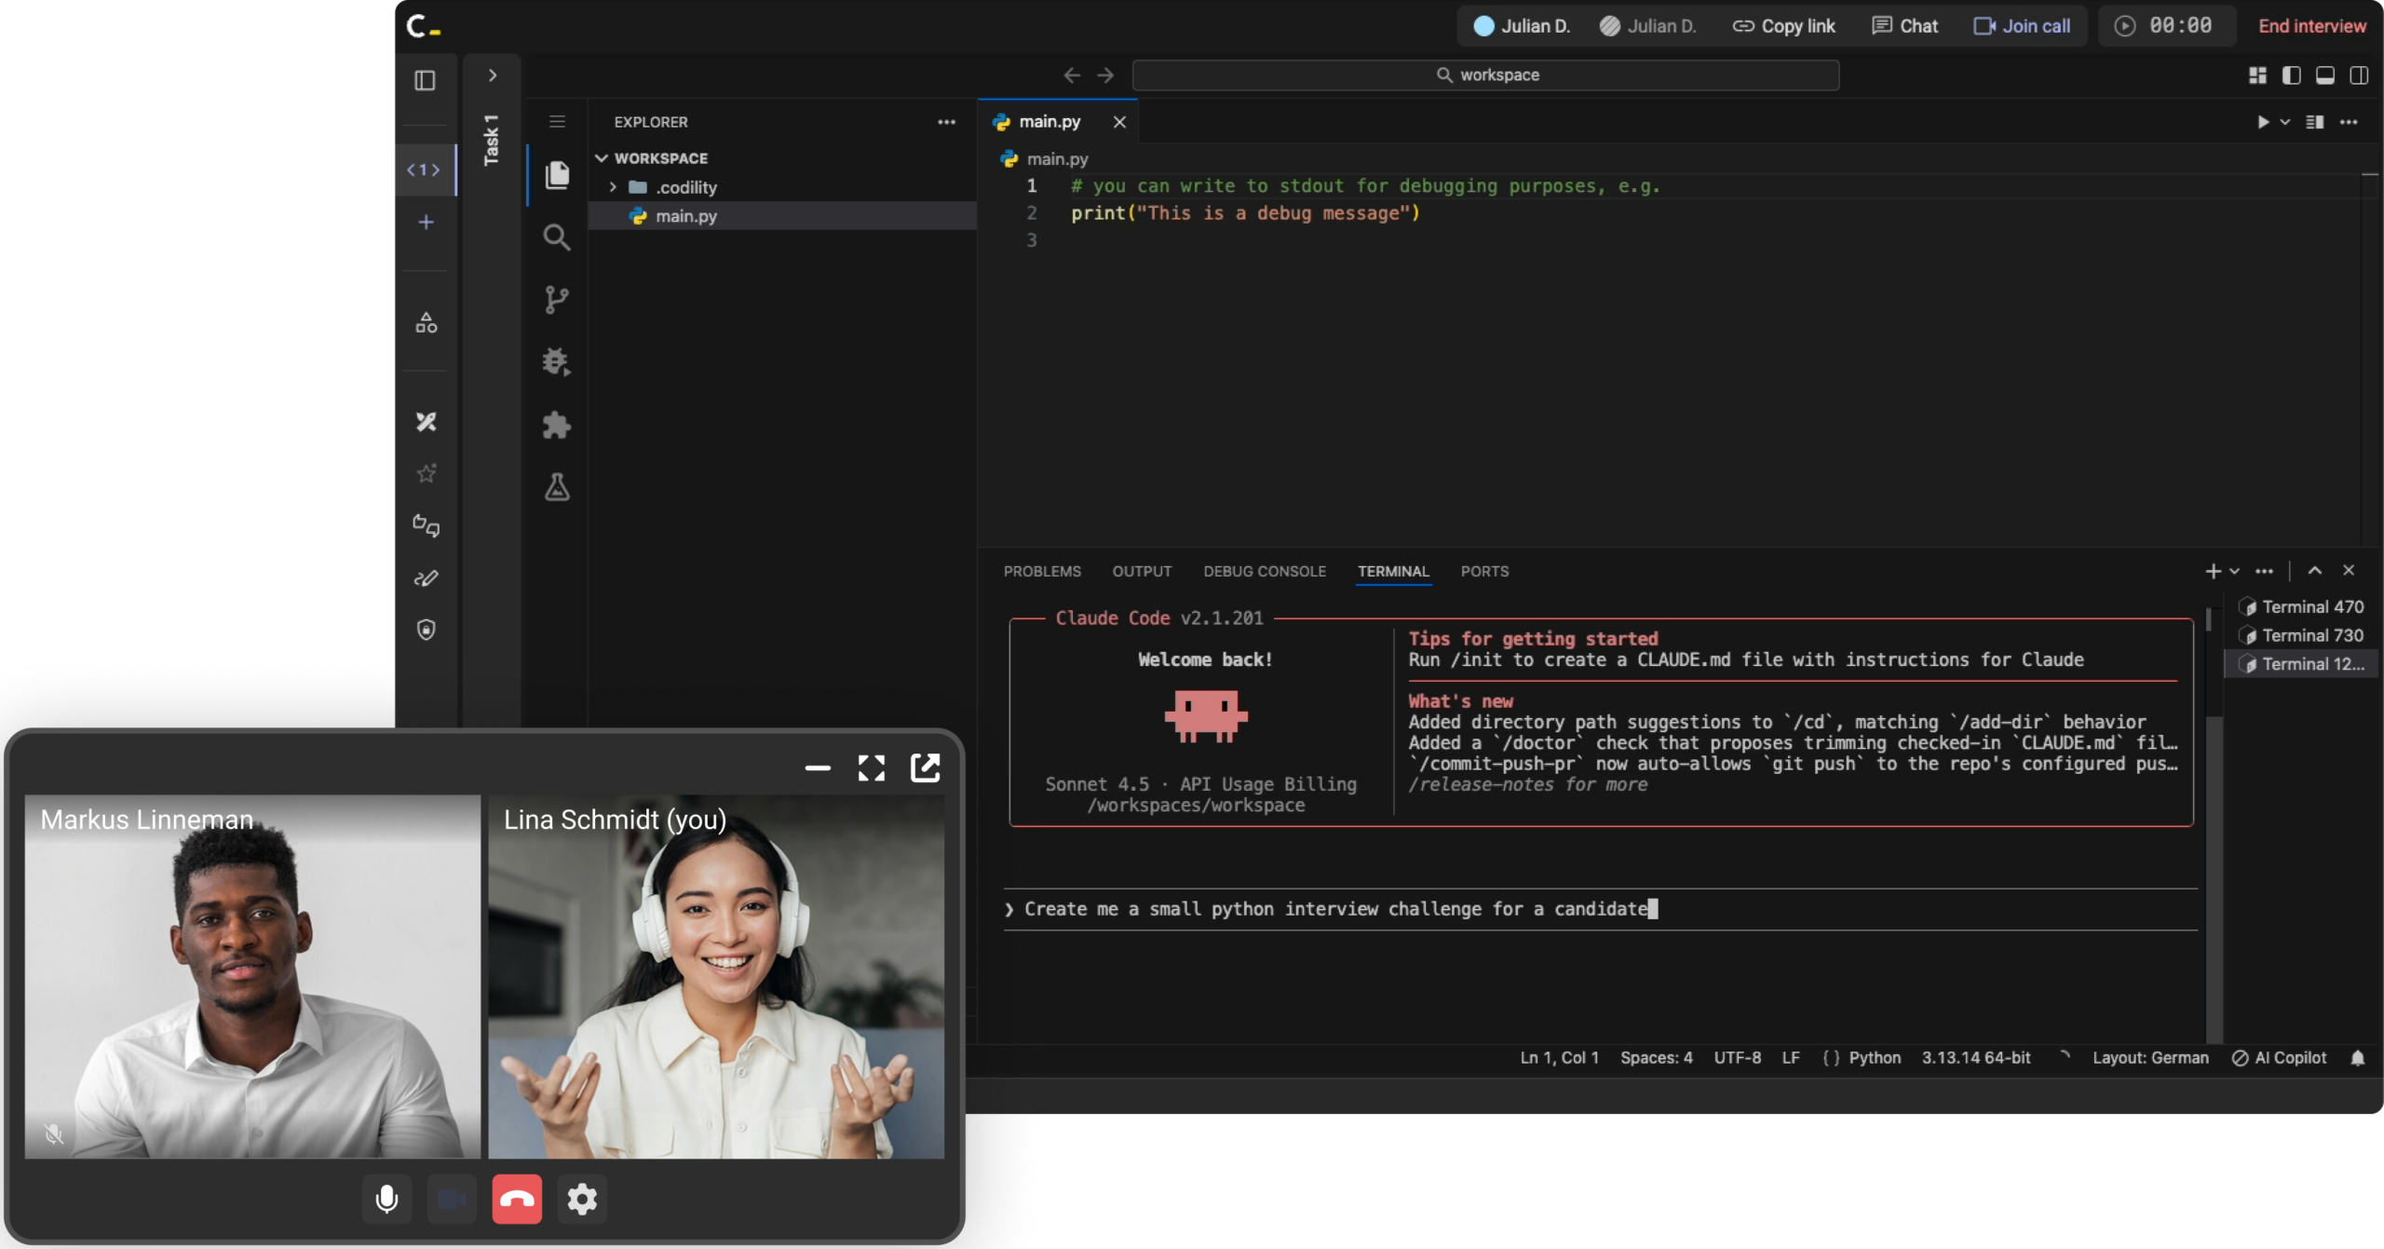Click notifications bell in status bar
The height and width of the screenshot is (1249, 2384).
click(2358, 1058)
